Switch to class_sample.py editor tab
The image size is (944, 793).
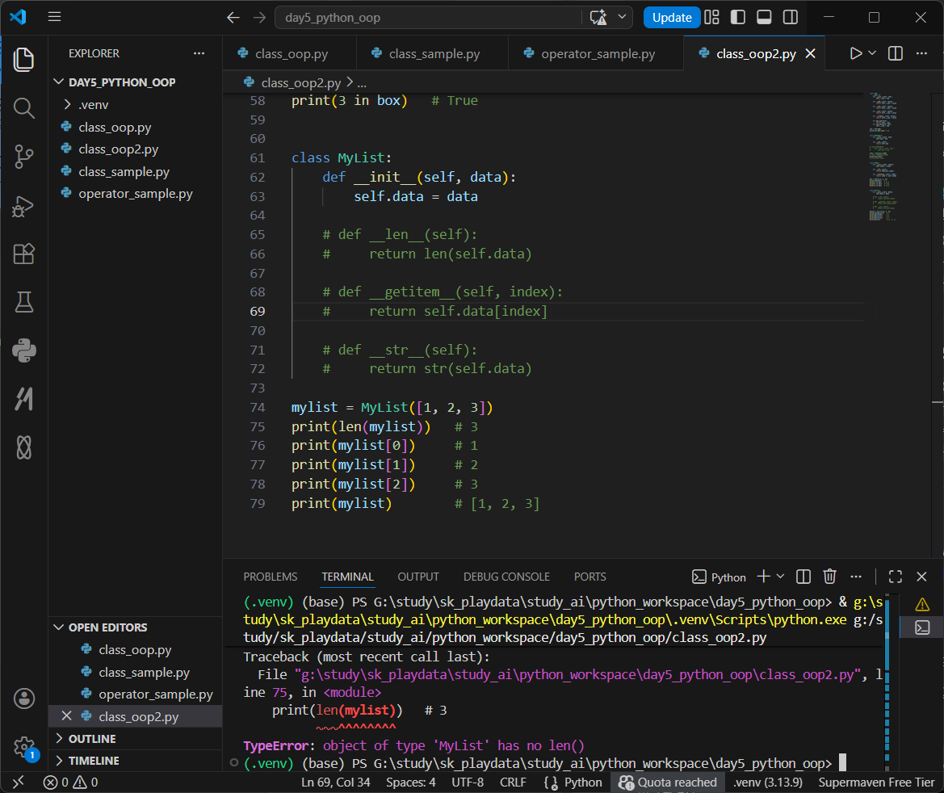coord(432,53)
